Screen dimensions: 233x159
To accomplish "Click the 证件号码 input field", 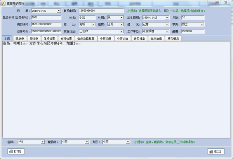I will (x=46, y=31).
